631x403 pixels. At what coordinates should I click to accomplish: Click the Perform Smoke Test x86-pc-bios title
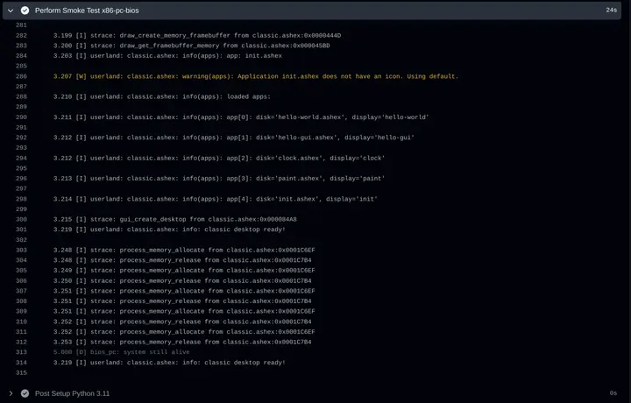pyautogui.click(x=89, y=10)
